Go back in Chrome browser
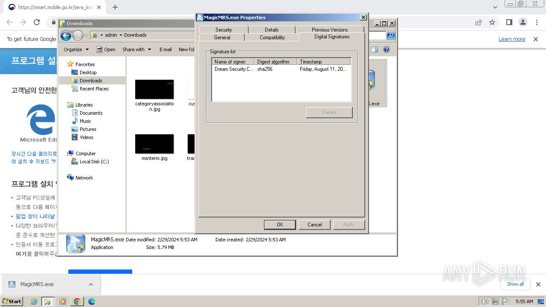This screenshot has height=307, width=546. [x=9, y=22]
